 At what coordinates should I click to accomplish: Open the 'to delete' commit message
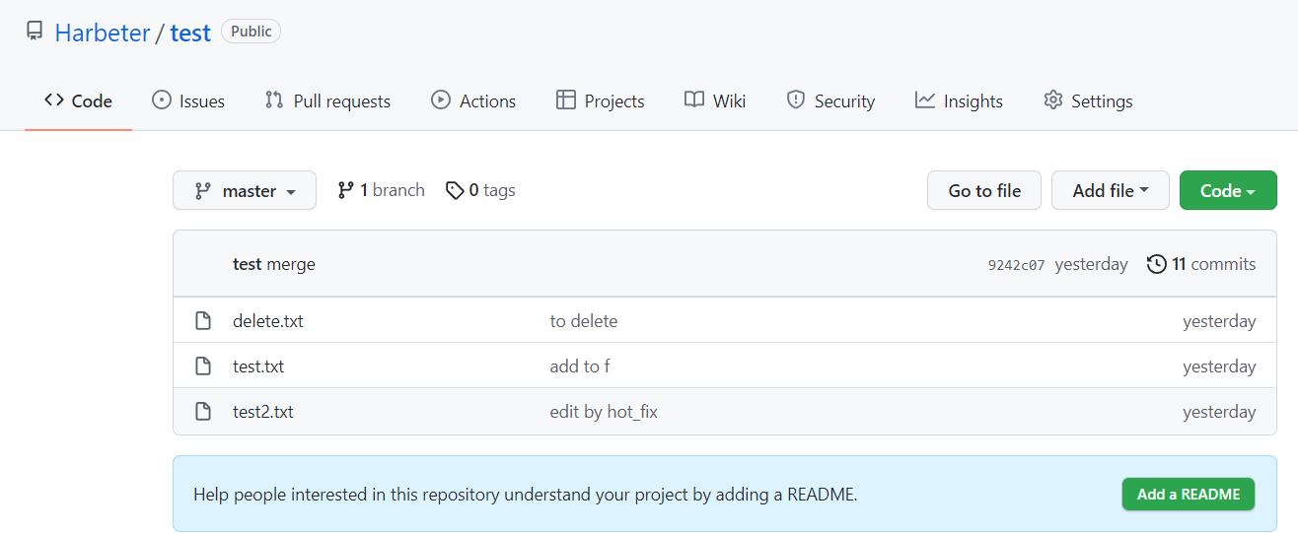(584, 321)
